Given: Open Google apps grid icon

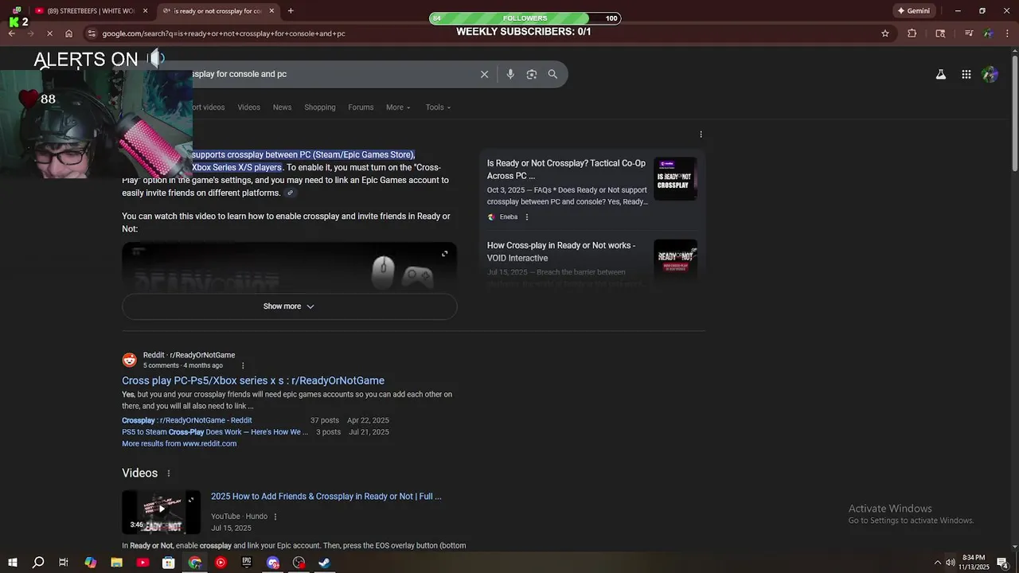Looking at the screenshot, I should 966,74.
